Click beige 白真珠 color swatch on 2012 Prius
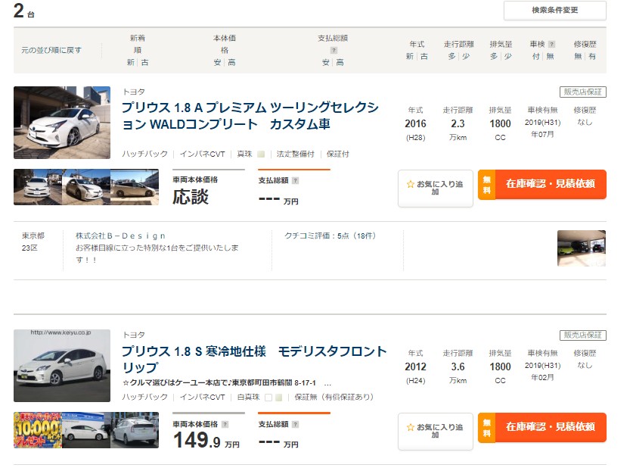Image resolution: width=633 pixels, height=471 pixels. (x=278, y=398)
